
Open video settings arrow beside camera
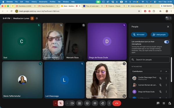67,103
